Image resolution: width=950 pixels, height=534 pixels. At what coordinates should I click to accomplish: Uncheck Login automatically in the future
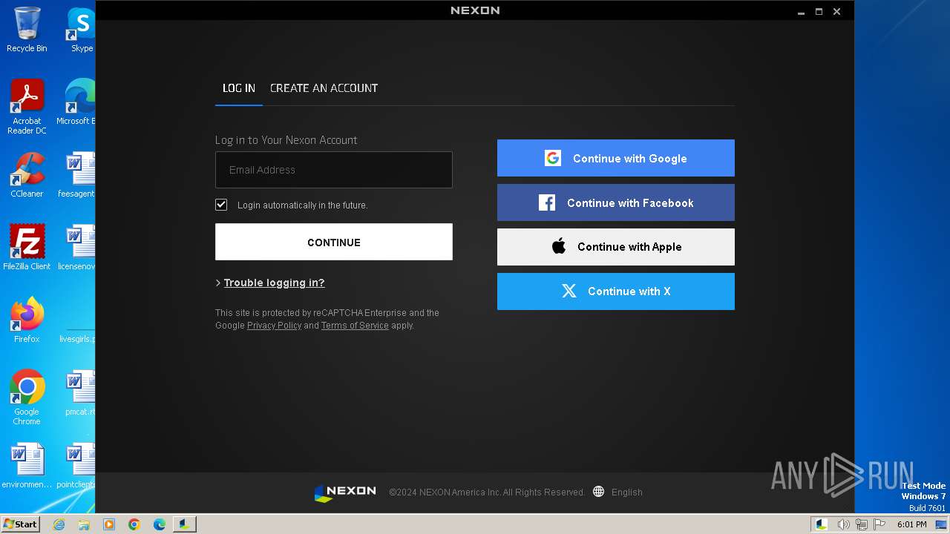point(221,205)
